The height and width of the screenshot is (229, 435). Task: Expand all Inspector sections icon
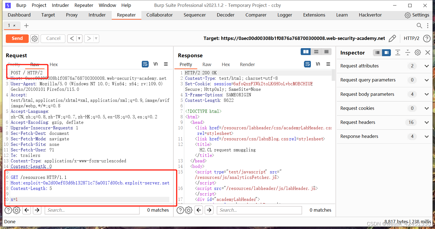[x=397, y=53]
